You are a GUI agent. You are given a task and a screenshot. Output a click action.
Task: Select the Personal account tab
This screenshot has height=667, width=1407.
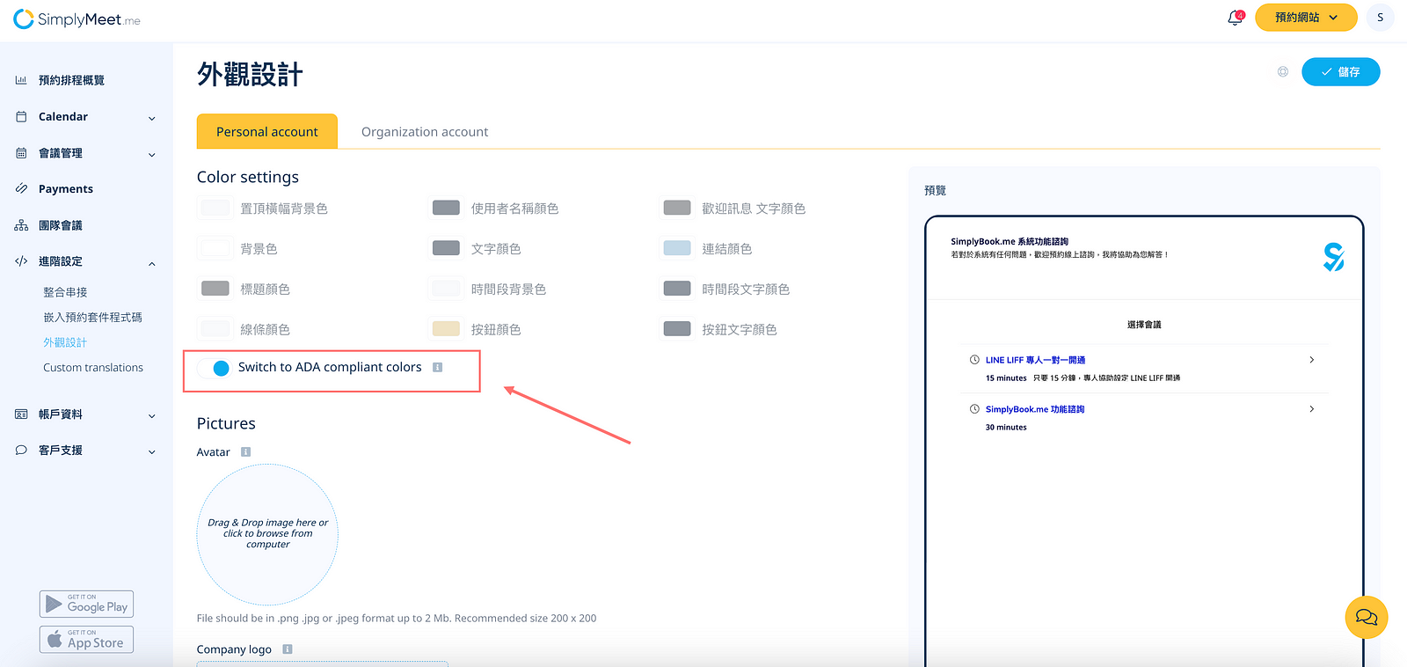tap(267, 131)
